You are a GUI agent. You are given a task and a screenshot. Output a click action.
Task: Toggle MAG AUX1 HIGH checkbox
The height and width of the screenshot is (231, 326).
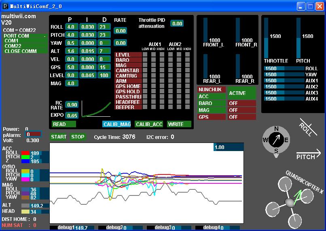coord(162,65)
